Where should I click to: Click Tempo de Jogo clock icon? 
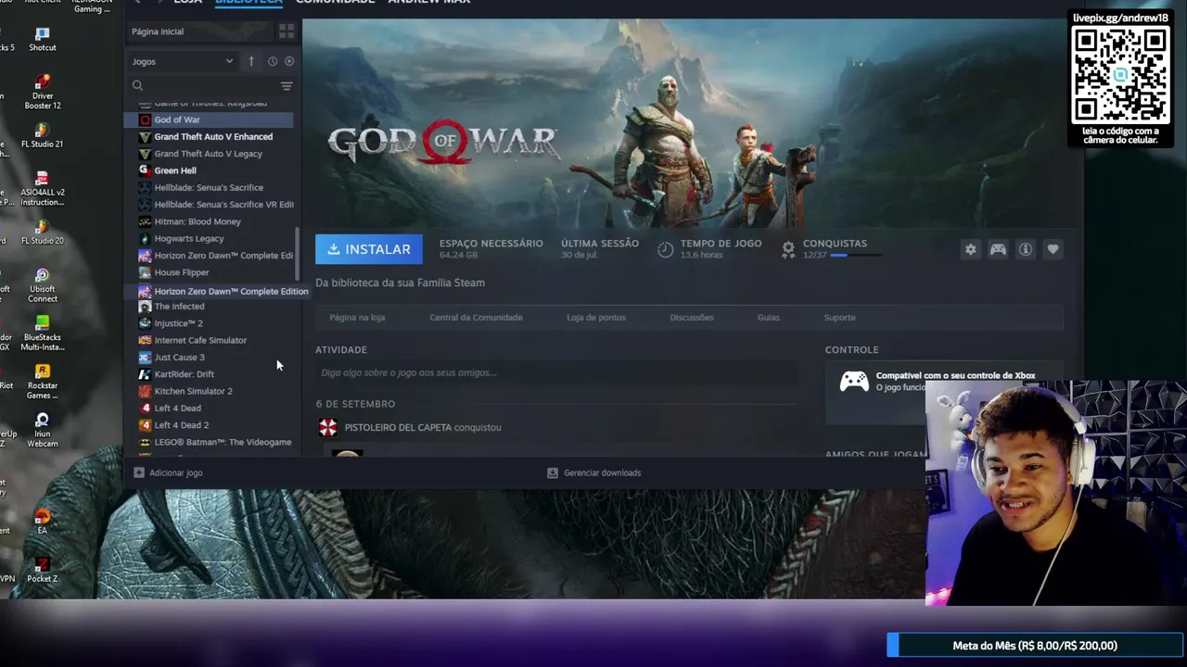(x=665, y=249)
